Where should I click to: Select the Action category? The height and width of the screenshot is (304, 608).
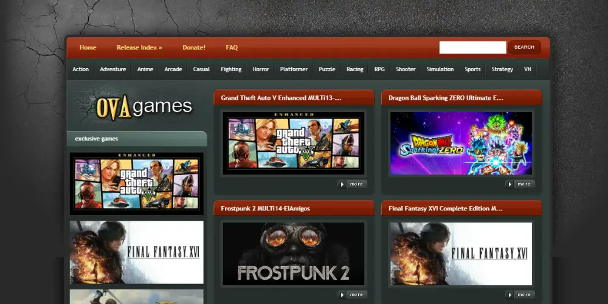(81, 69)
